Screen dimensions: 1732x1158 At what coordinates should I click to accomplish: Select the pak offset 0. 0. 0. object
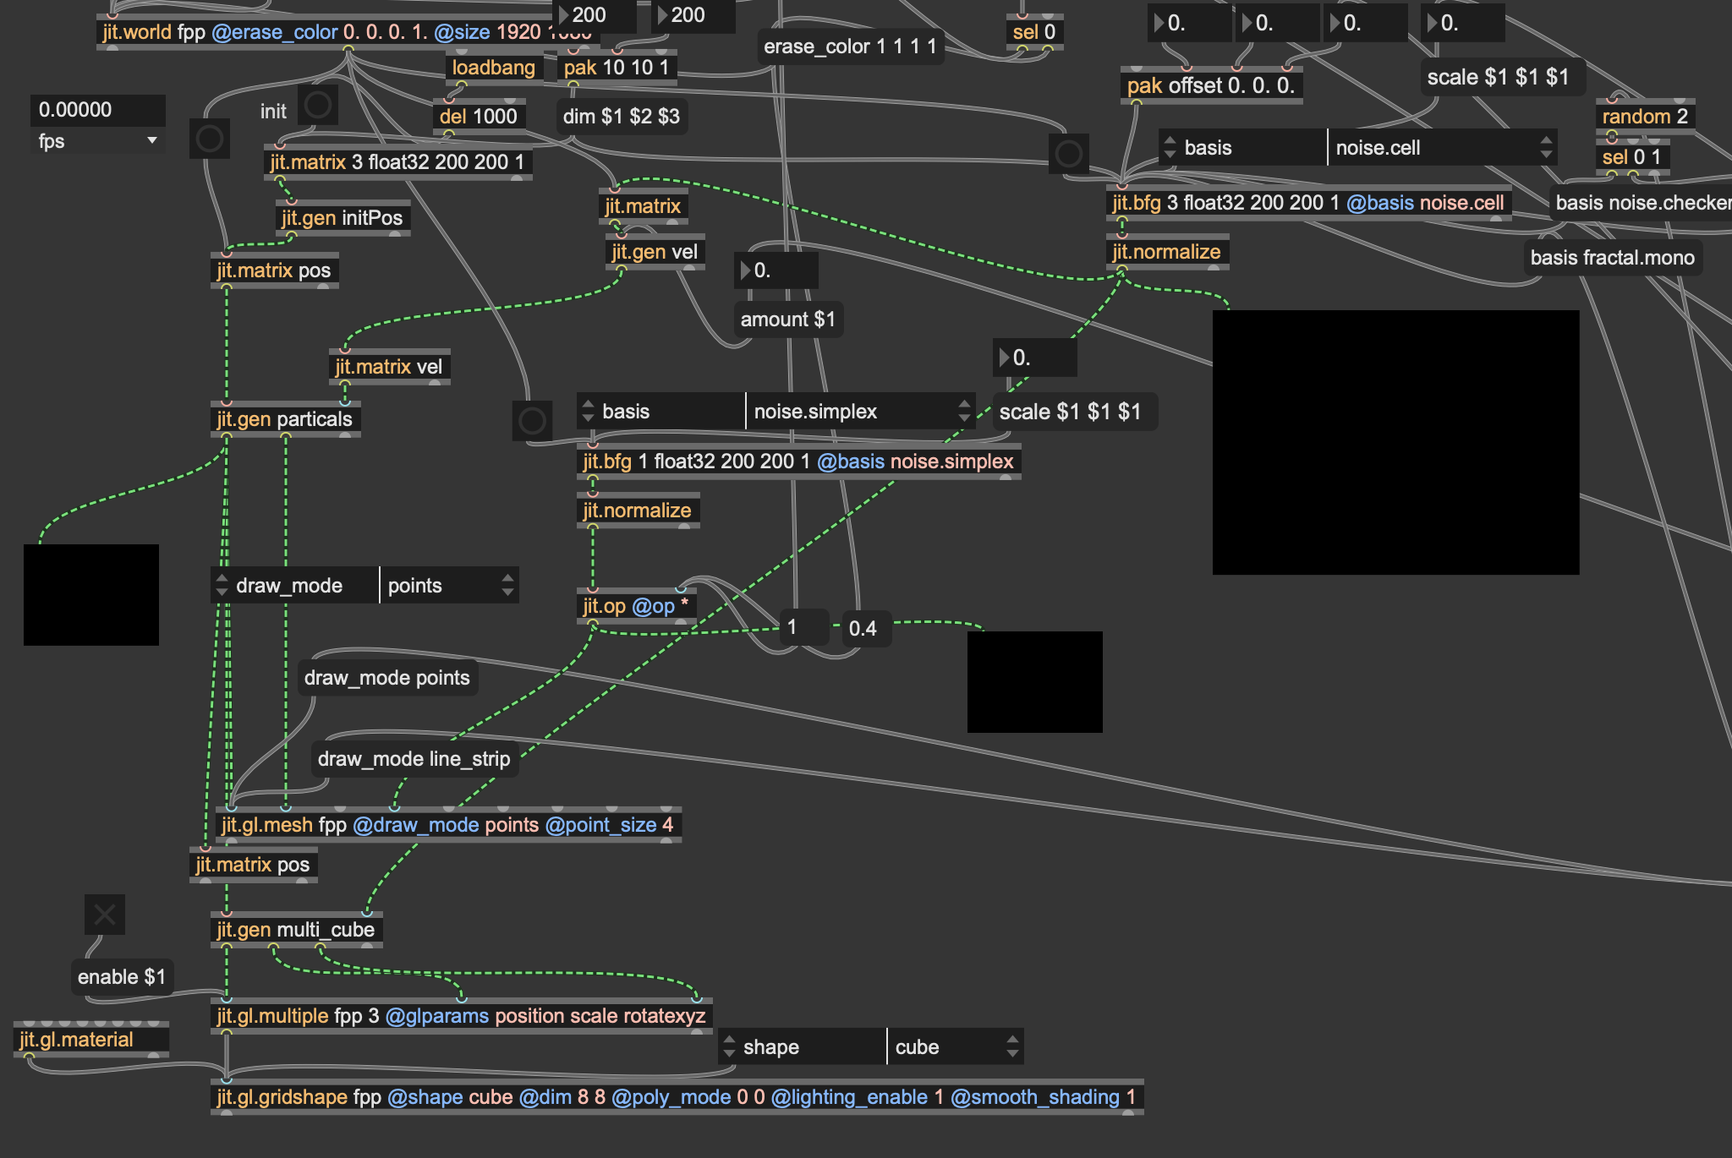(x=1211, y=85)
